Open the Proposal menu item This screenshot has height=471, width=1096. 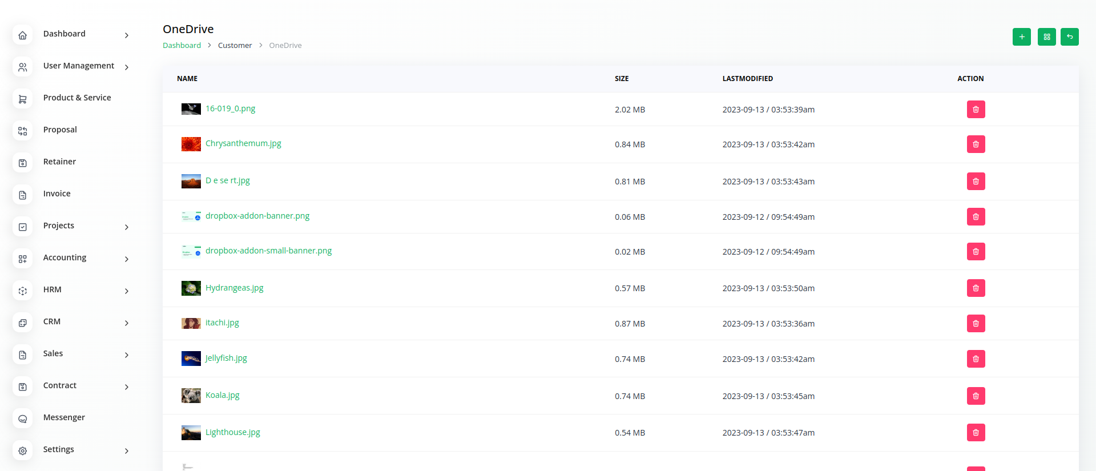pos(60,130)
